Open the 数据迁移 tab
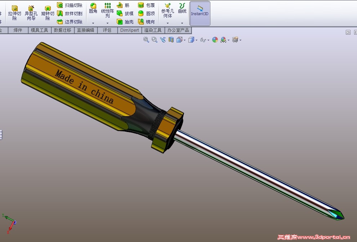Screen dimensions: 357x242 pos(63,30)
